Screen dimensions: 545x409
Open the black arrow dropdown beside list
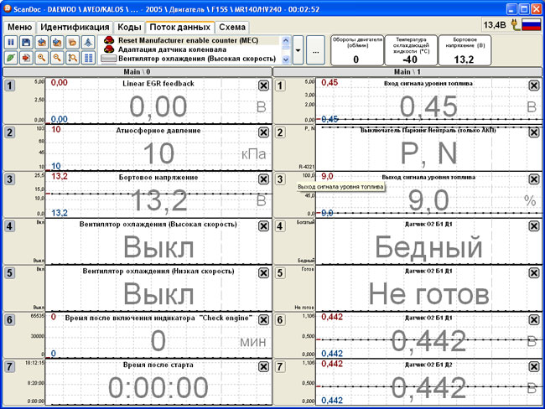pos(298,51)
